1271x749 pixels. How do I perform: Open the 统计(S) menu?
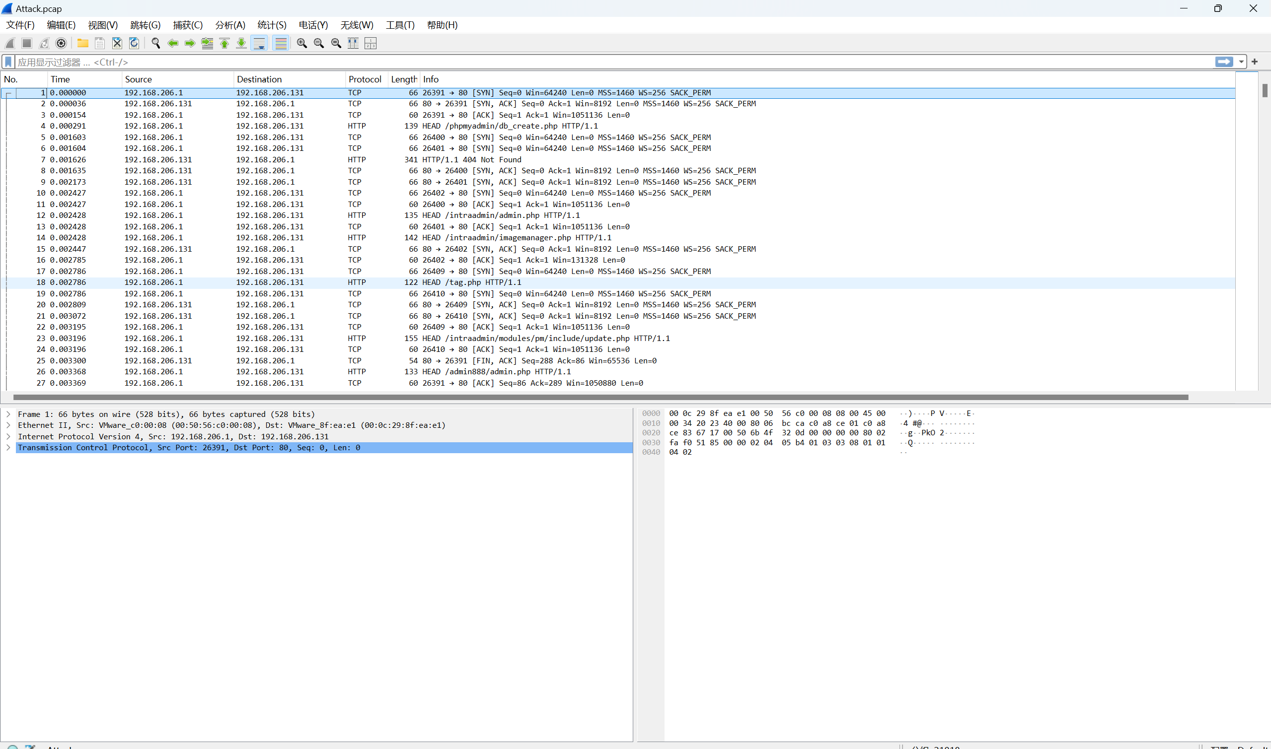272,25
